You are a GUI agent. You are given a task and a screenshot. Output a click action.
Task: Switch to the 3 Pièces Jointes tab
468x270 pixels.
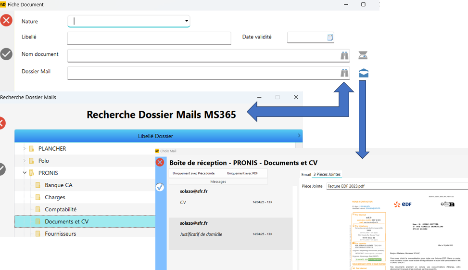327,174
